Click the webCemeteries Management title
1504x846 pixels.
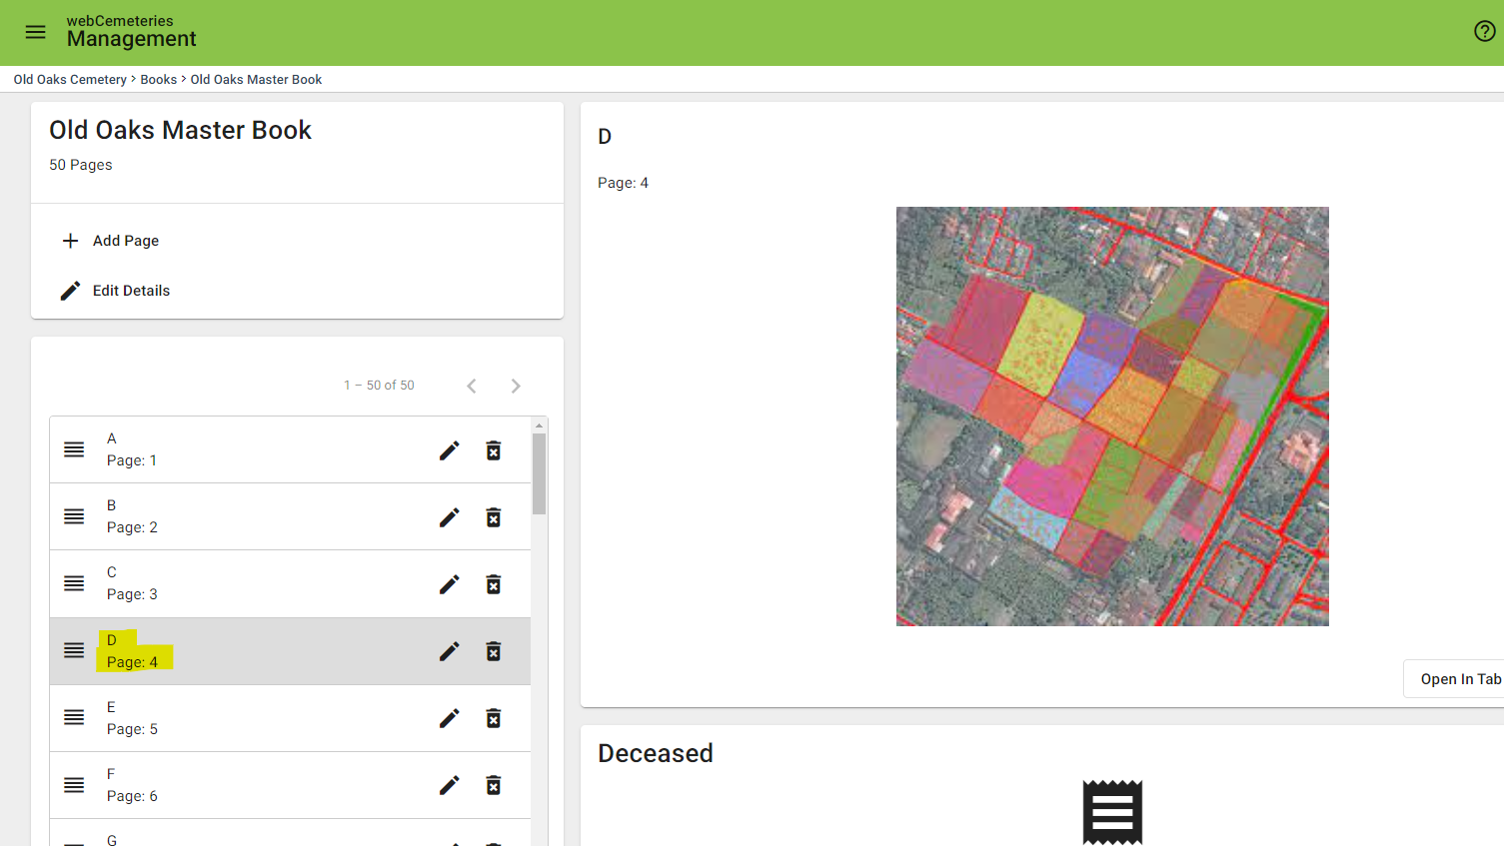click(x=132, y=31)
